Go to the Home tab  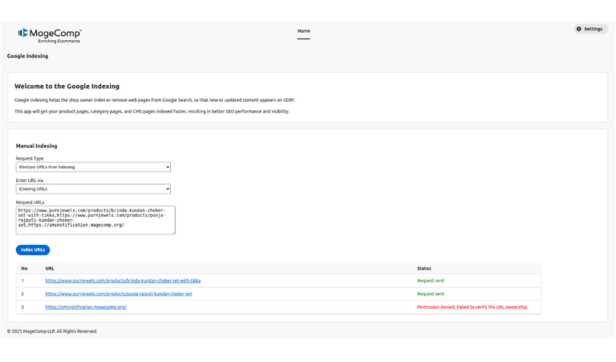[303, 31]
